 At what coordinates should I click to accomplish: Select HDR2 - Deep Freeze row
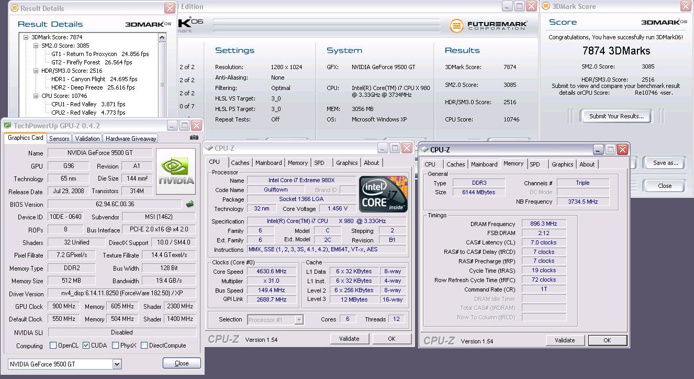(93, 87)
